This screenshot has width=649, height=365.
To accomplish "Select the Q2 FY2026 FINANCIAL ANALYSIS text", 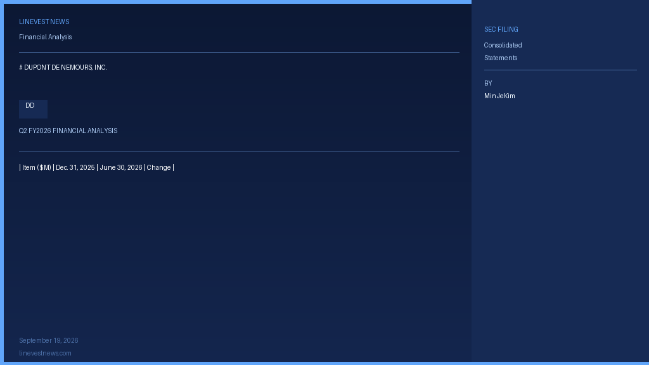I will [68, 131].
